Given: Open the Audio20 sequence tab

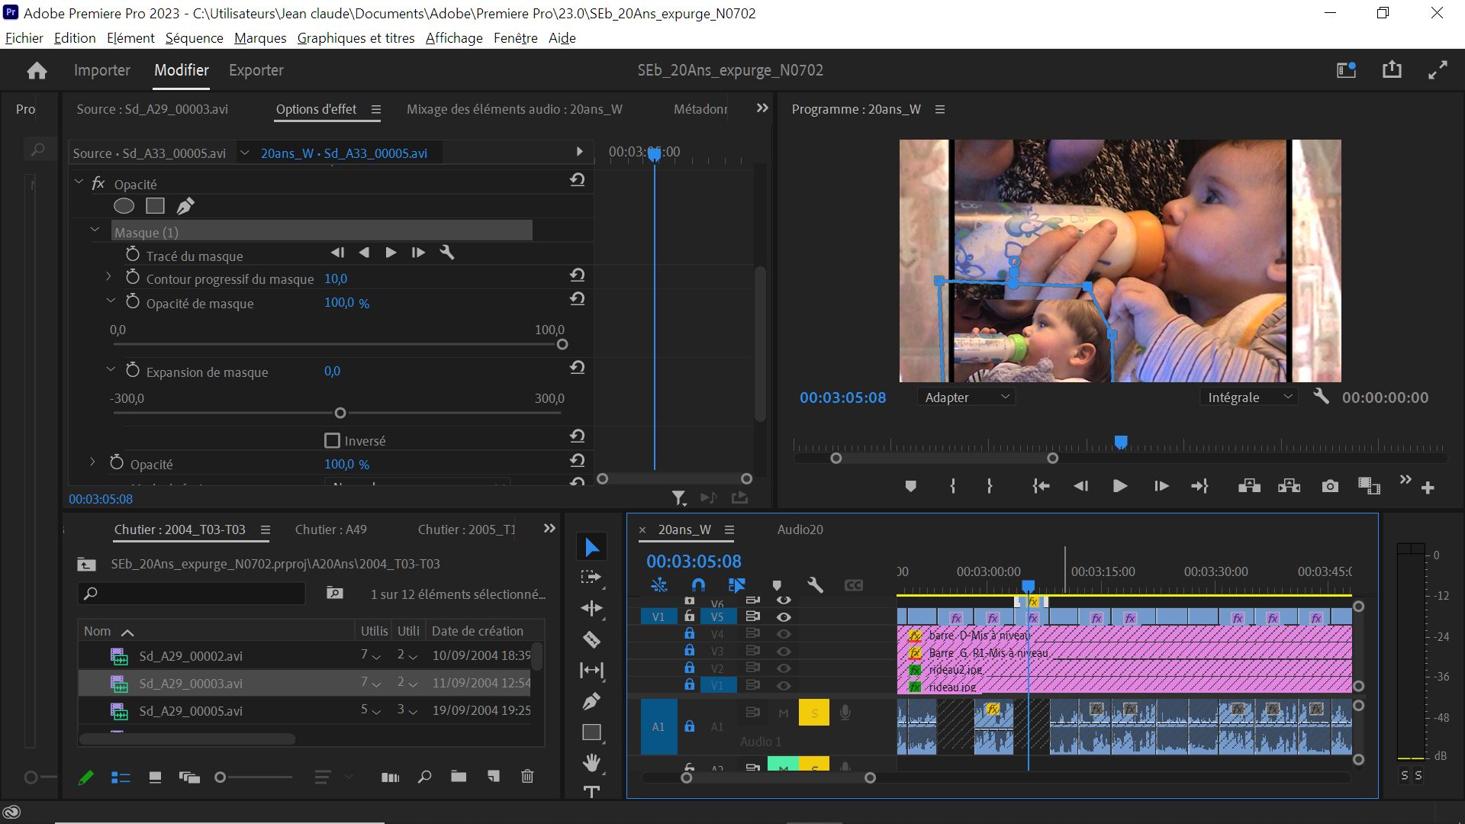Looking at the screenshot, I should (800, 529).
